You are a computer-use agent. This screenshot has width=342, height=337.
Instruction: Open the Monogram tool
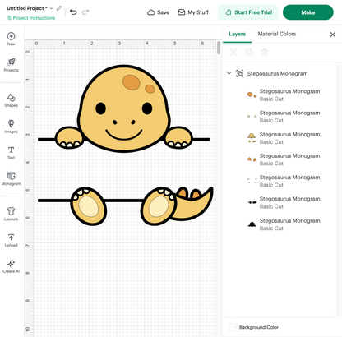(x=11, y=176)
